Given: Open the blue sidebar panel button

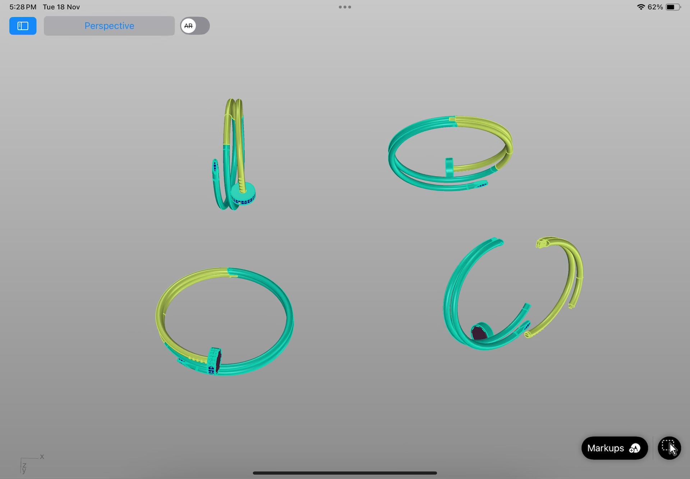Looking at the screenshot, I should [x=23, y=26].
